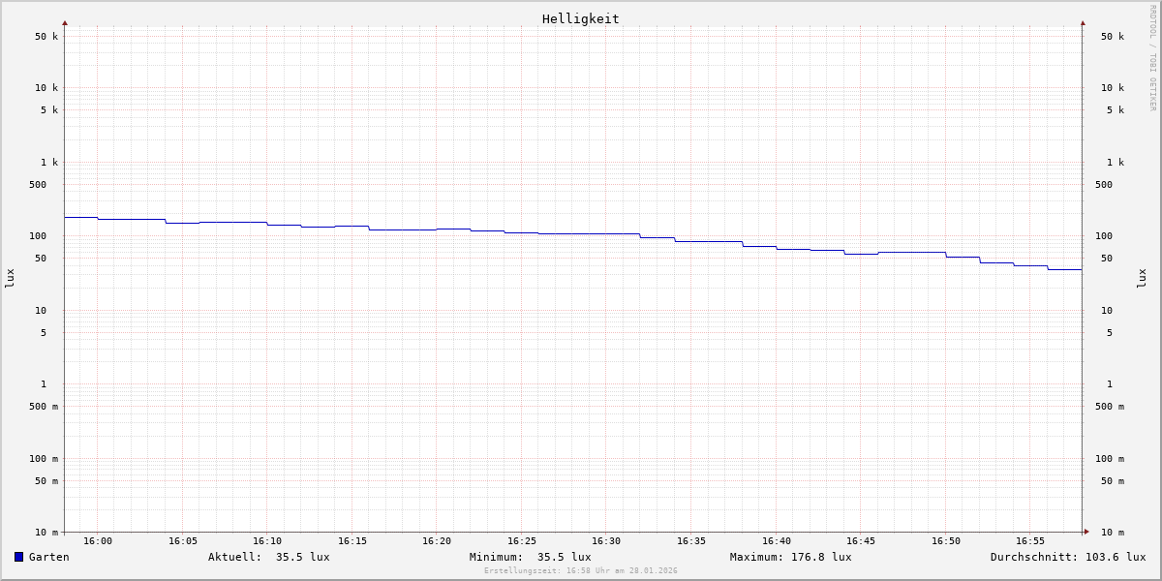Select the Garten legend label

(48, 557)
